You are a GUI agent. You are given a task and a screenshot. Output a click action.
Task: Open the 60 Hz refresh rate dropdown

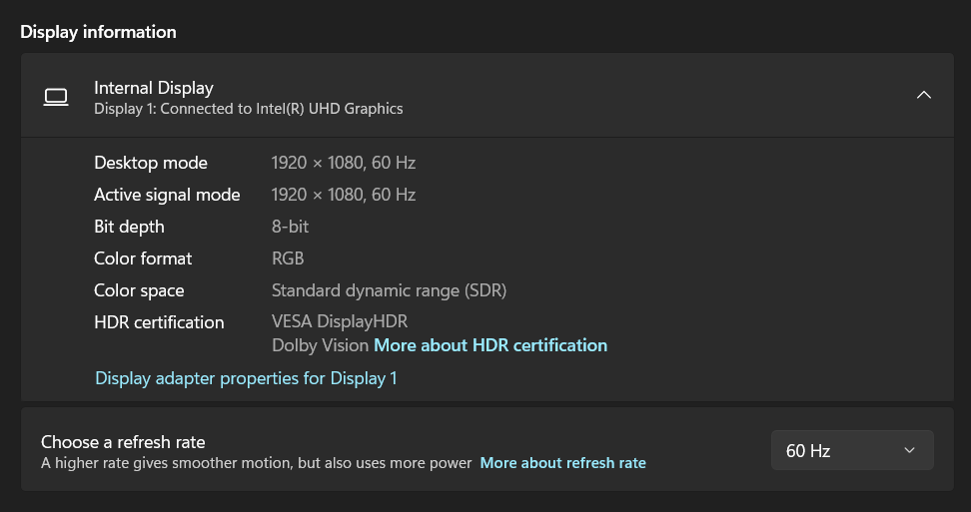coord(852,450)
